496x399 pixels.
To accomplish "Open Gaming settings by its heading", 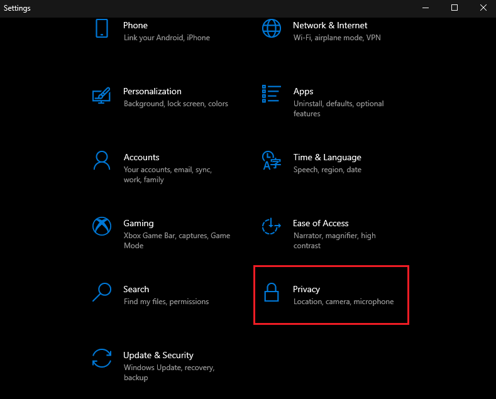I will coord(138,224).
